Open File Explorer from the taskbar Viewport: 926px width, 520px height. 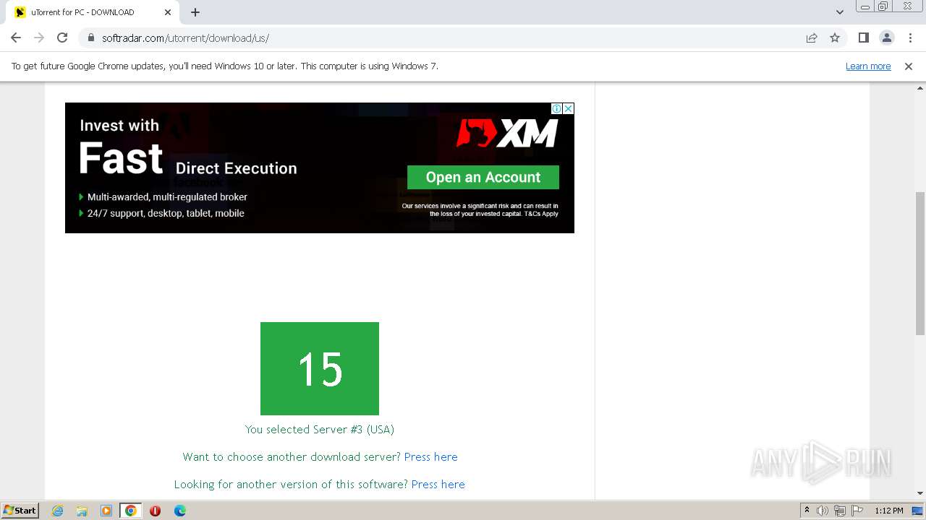[x=82, y=511]
